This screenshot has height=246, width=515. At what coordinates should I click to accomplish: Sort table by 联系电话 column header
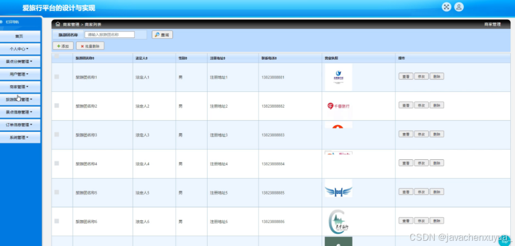(x=269, y=58)
